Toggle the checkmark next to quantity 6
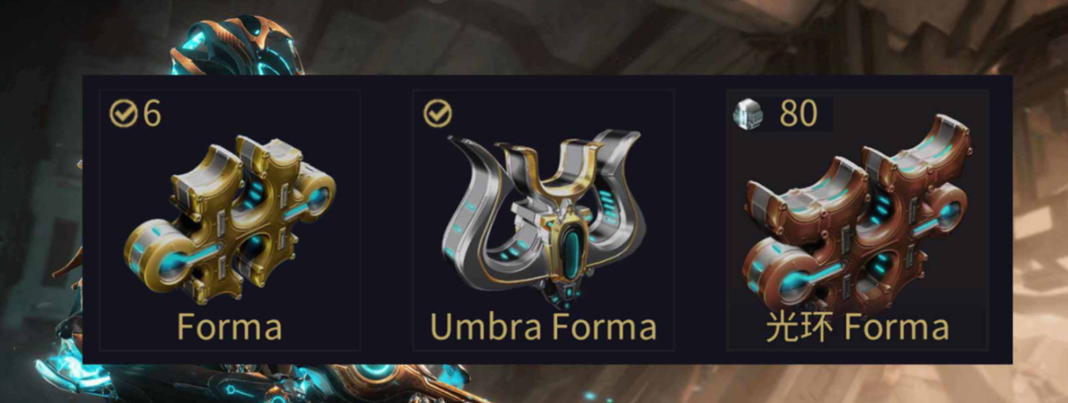 tap(123, 115)
